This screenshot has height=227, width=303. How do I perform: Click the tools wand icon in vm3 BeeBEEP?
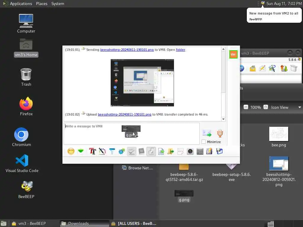tap(272, 68)
